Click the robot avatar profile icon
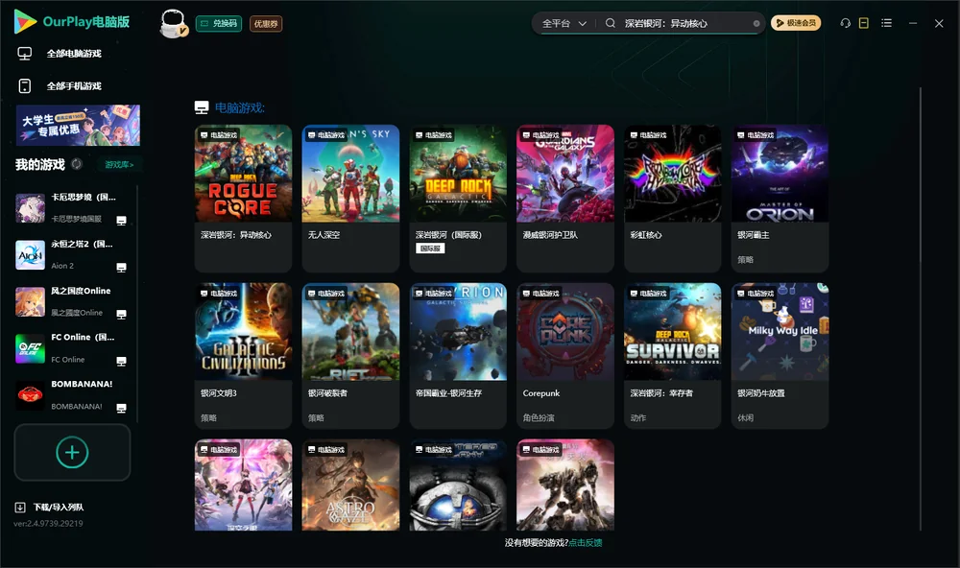Screen dimensions: 960x568 click(x=173, y=24)
